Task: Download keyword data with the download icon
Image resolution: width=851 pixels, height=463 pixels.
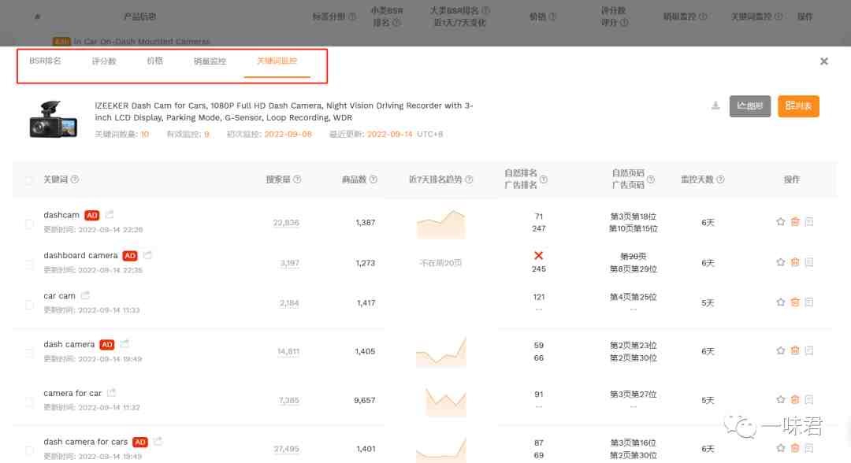Action: (x=715, y=106)
